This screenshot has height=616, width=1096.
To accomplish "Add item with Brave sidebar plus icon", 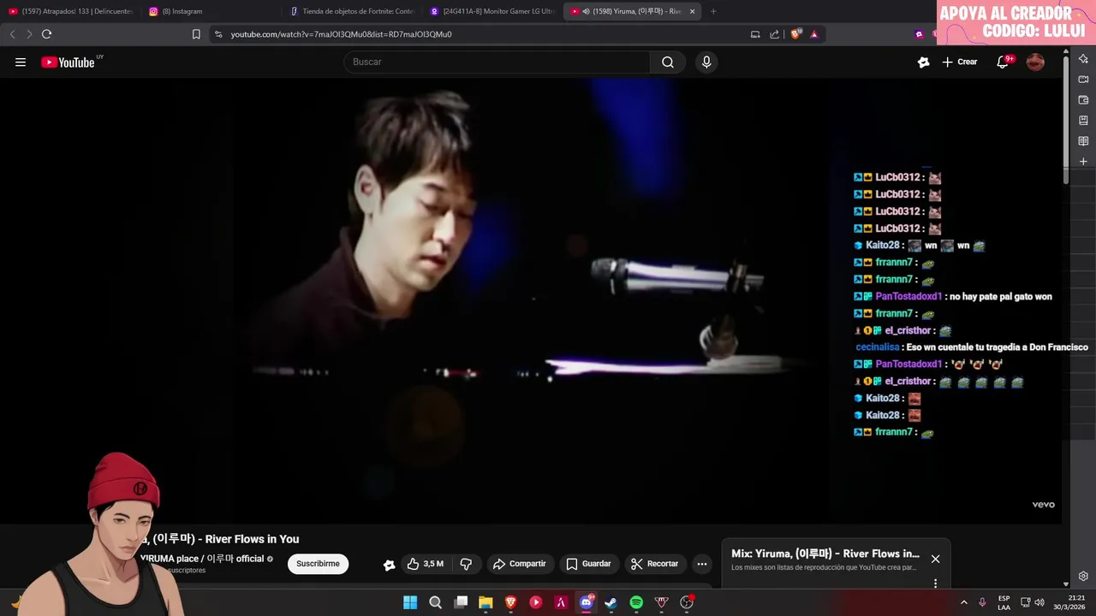I will click(x=1083, y=162).
